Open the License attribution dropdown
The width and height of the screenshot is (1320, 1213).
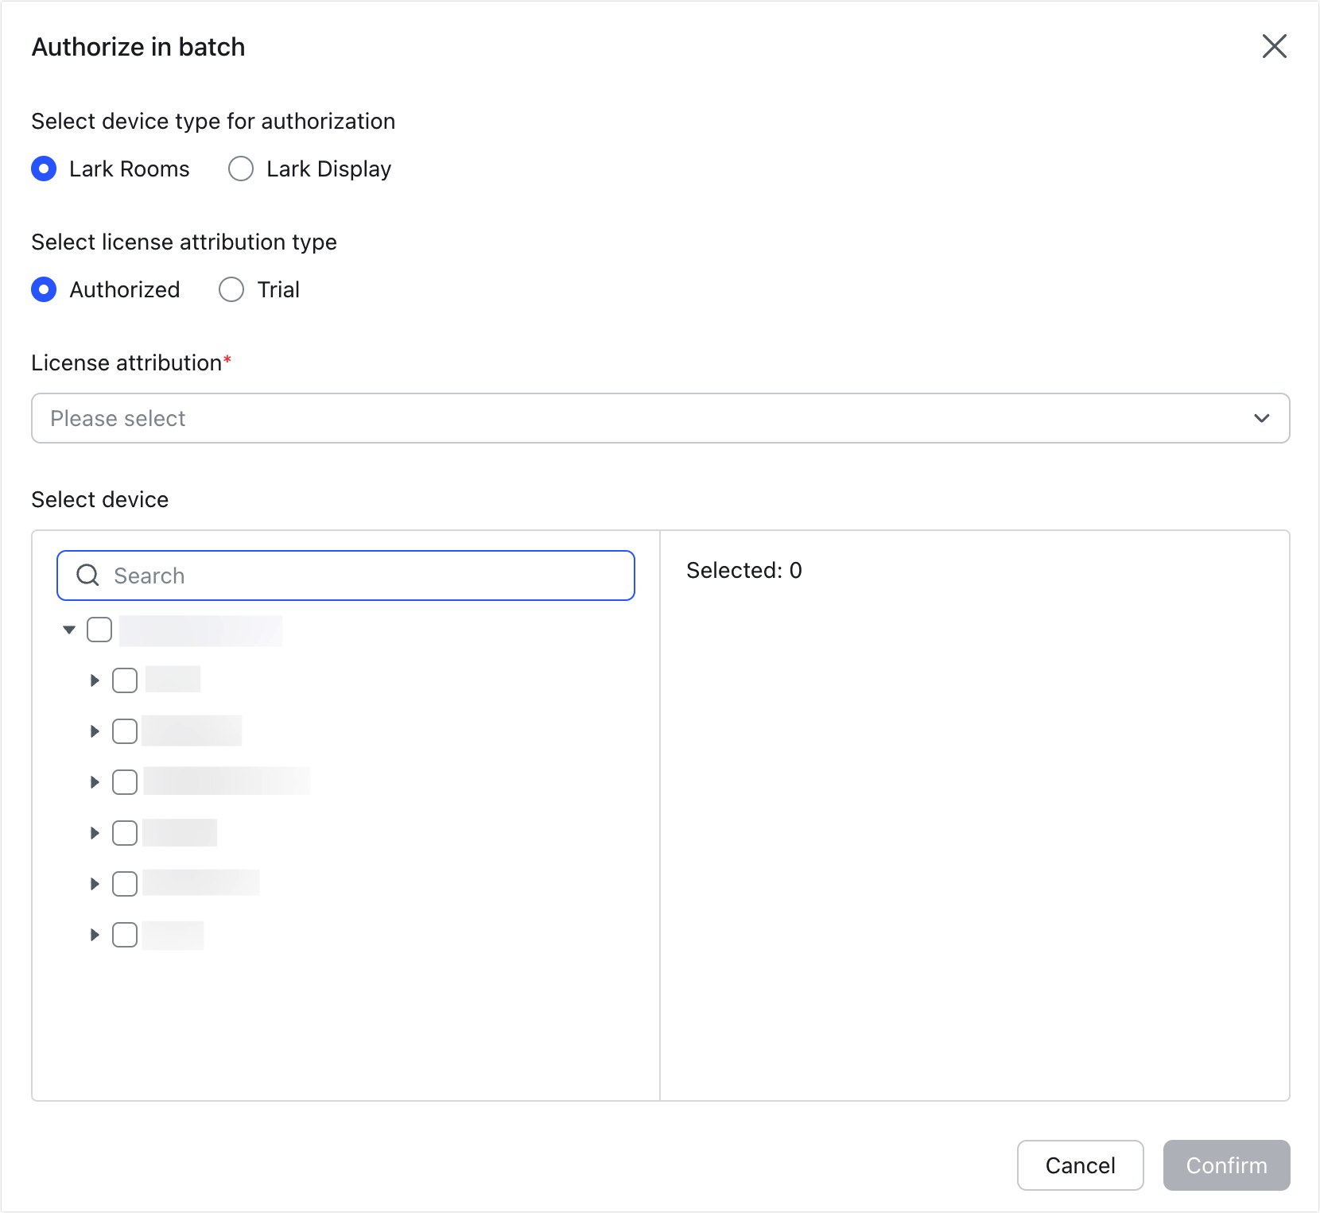[x=636, y=417]
